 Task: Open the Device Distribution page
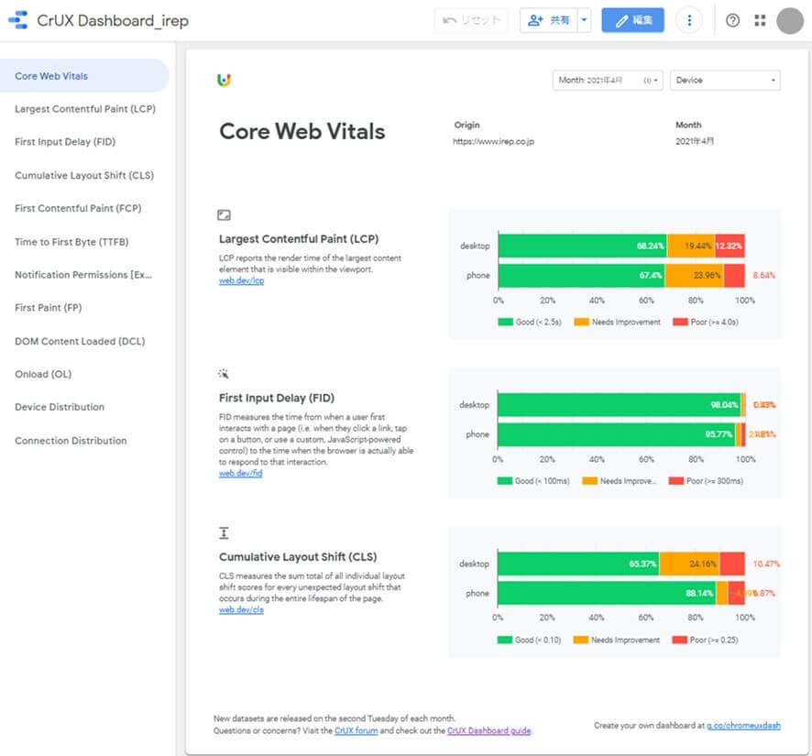point(60,407)
